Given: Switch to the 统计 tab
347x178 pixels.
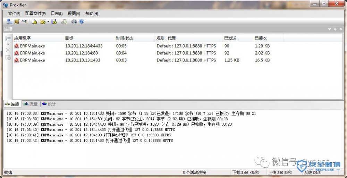Looking at the screenshot, I should pyautogui.click(x=49, y=104).
